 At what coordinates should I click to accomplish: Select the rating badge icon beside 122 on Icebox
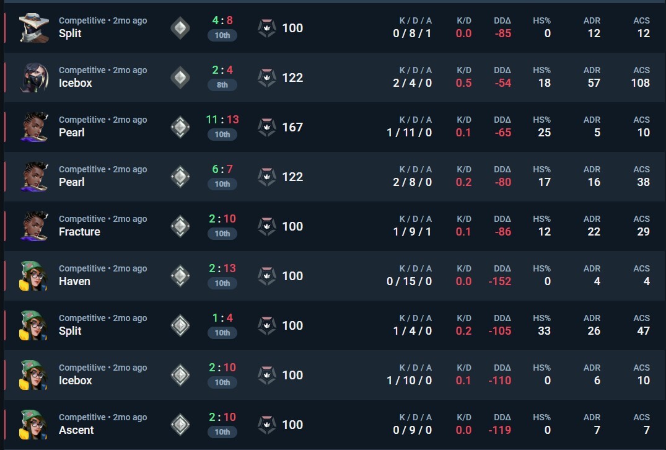coord(267,77)
